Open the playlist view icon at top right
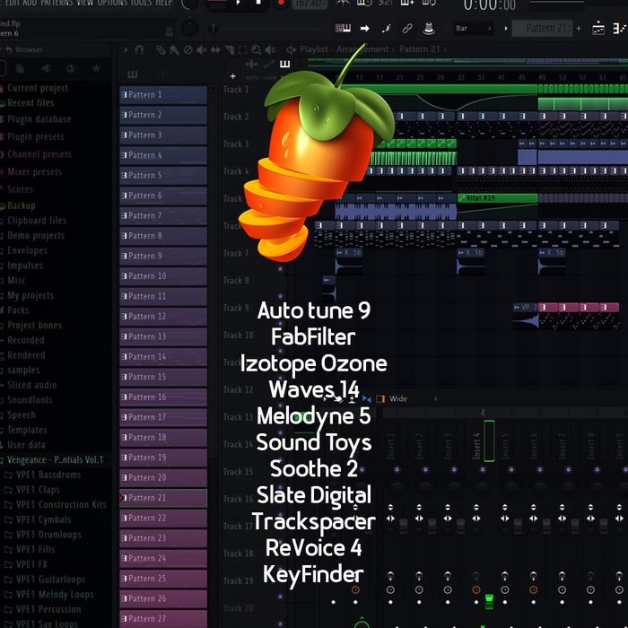Screen dimensions: 628x628 (598, 29)
